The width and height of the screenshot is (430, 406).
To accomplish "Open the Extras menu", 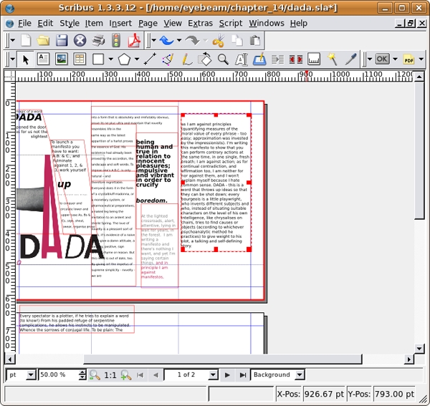I will 200,23.
